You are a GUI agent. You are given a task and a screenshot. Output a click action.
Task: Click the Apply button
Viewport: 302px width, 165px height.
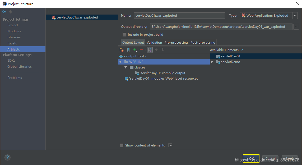290,158
